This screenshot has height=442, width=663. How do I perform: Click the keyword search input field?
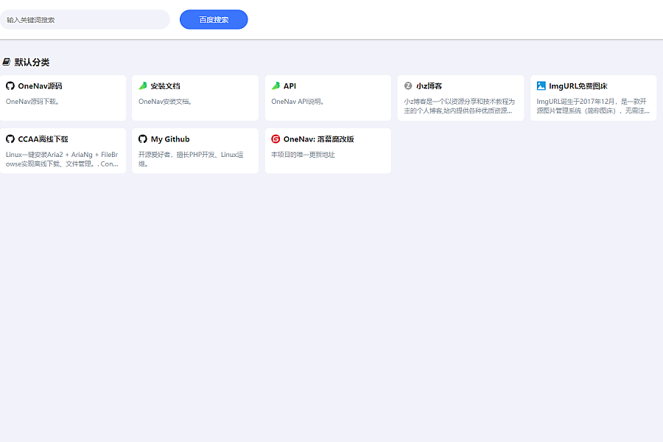coord(85,19)
